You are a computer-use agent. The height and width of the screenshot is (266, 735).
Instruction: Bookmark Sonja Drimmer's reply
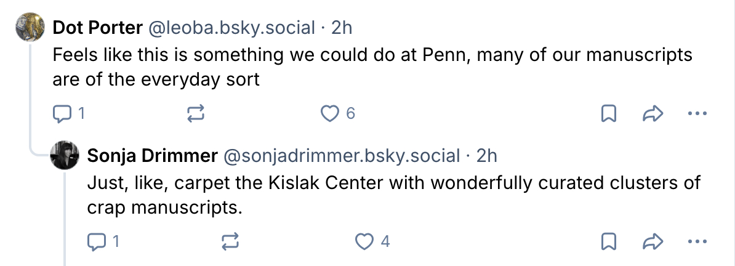tap(609, 241)
